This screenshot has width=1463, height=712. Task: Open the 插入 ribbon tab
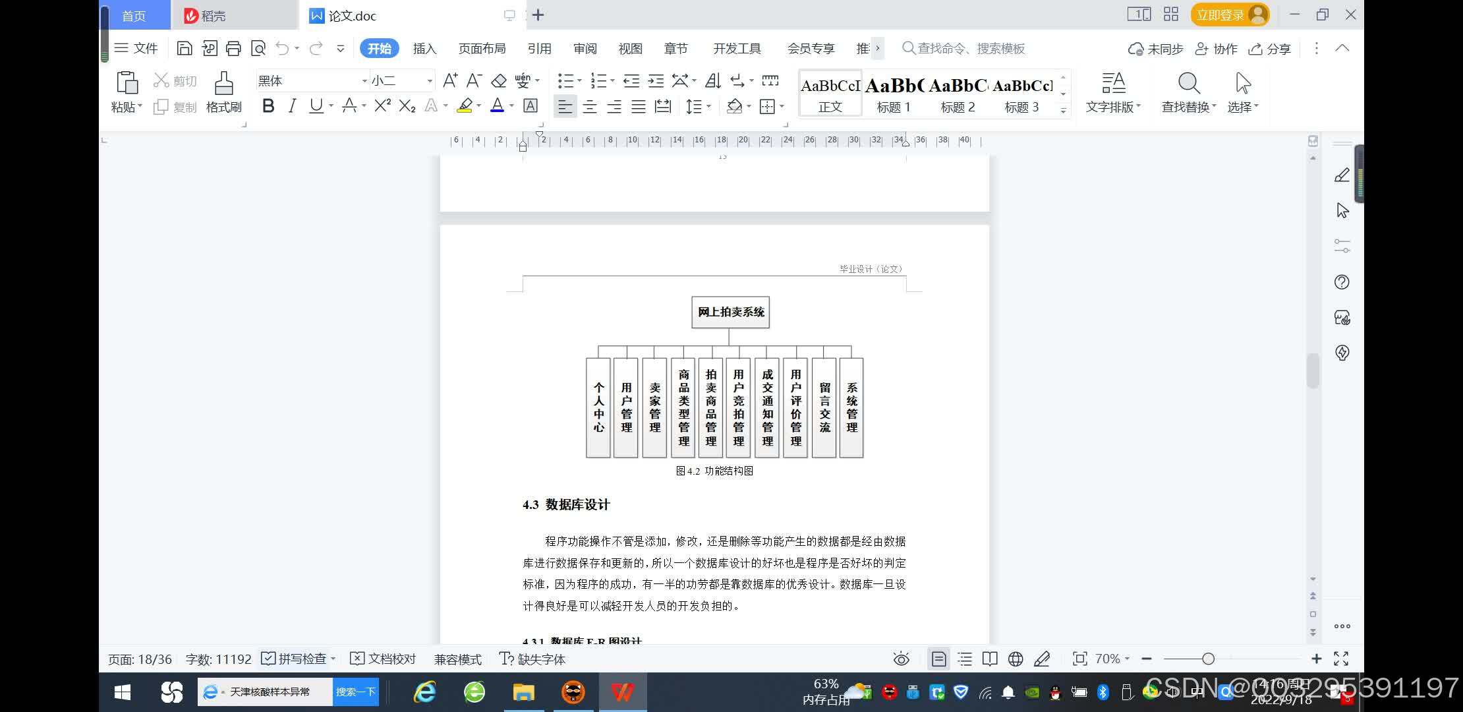pos(425,49)
